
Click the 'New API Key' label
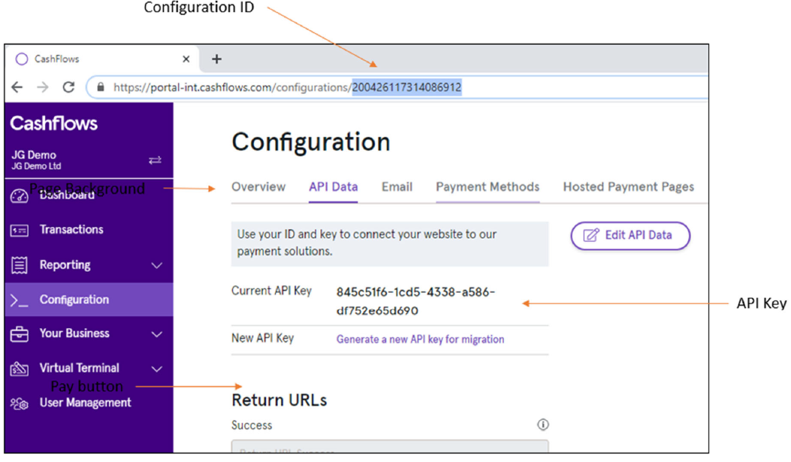click(x=263, y=339)
